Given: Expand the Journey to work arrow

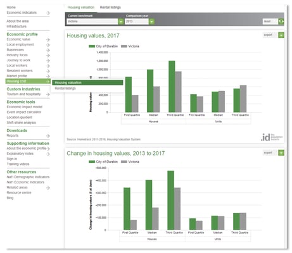Looking at the screenshot, I should point(48,61).
